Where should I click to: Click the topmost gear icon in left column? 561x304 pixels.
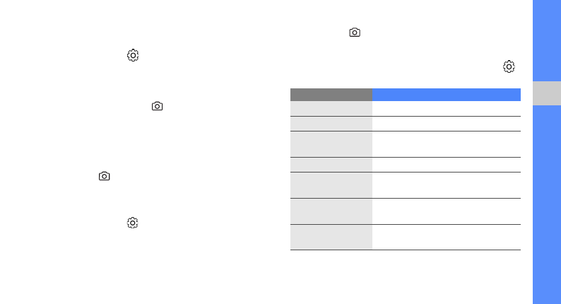click(x=133, y=55)
